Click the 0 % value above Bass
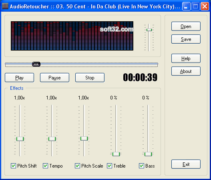 point(146,98)
